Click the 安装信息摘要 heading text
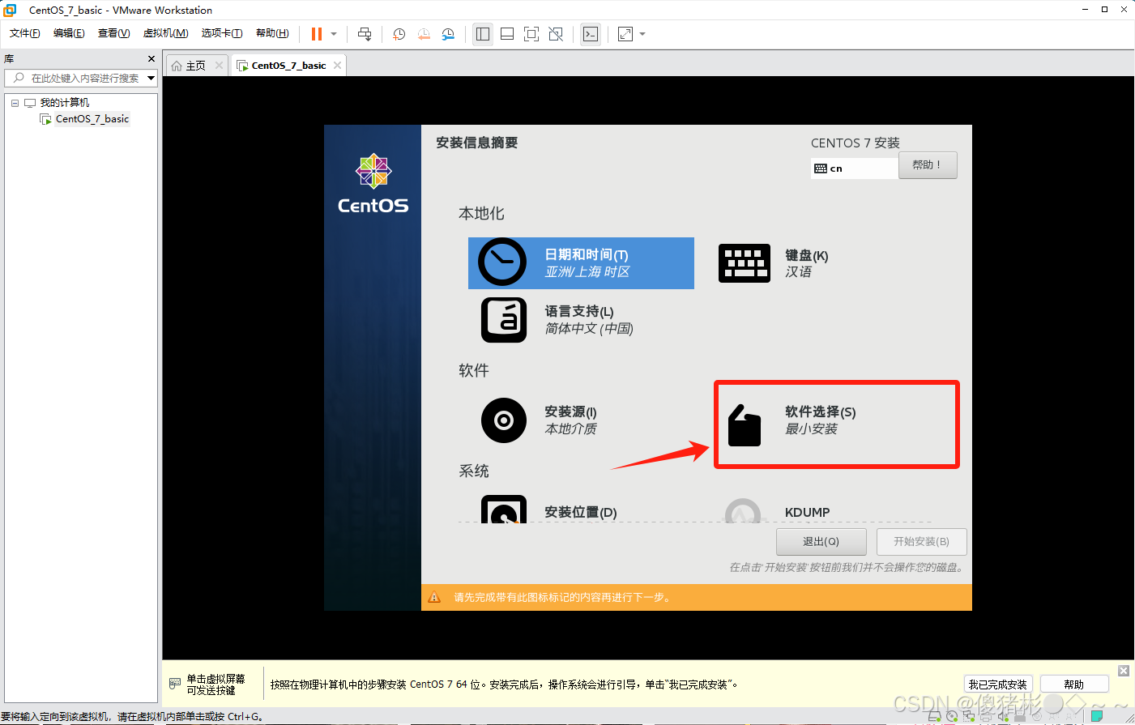Viewport: 1135px width, 725px height. (476, 143)
